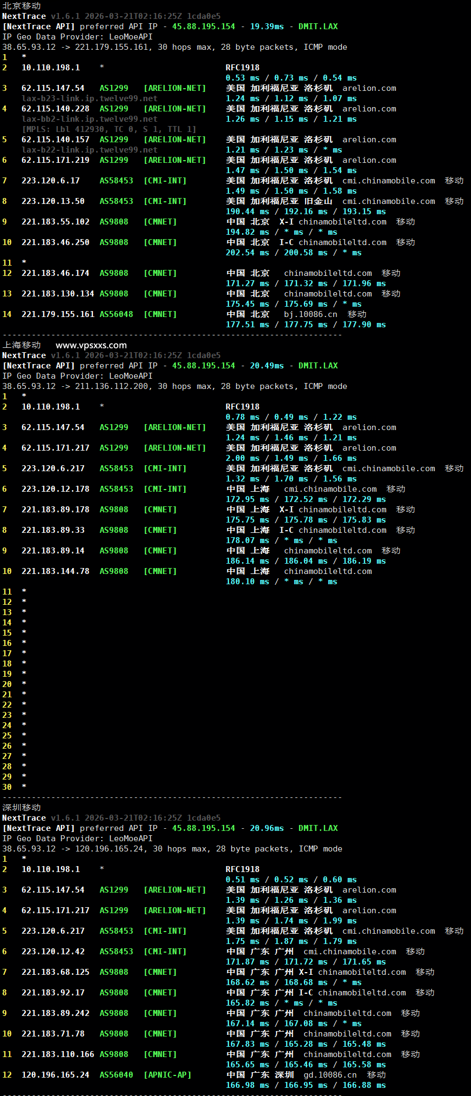Select the 上海移动 section heading
This screenshot has width=471, height=1096.
[x=22, y=345]
